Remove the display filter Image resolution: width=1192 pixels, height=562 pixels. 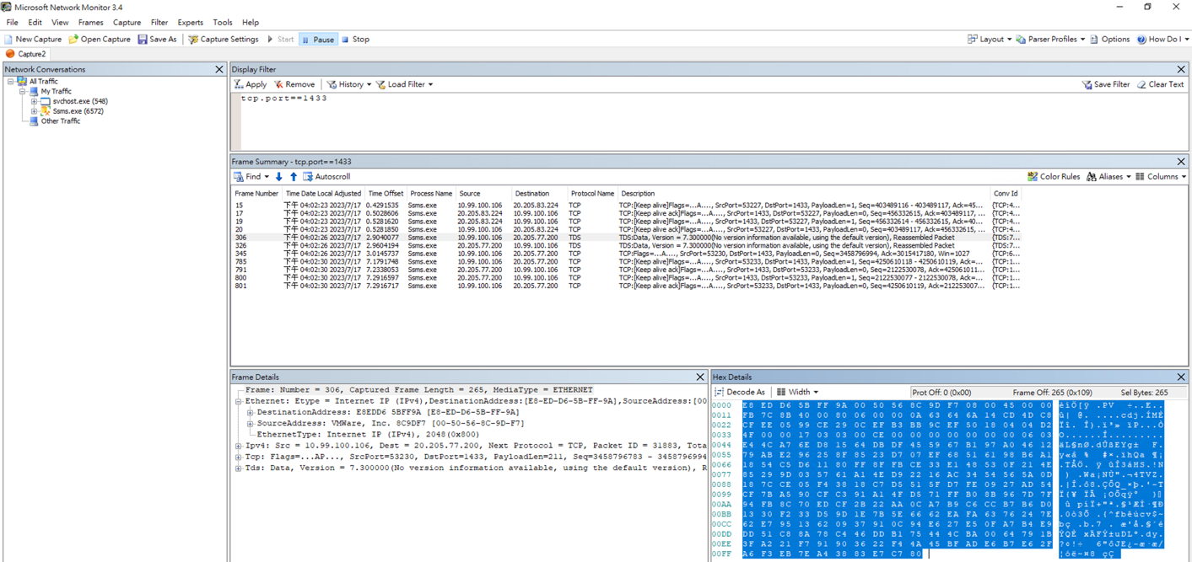point(294,84)
